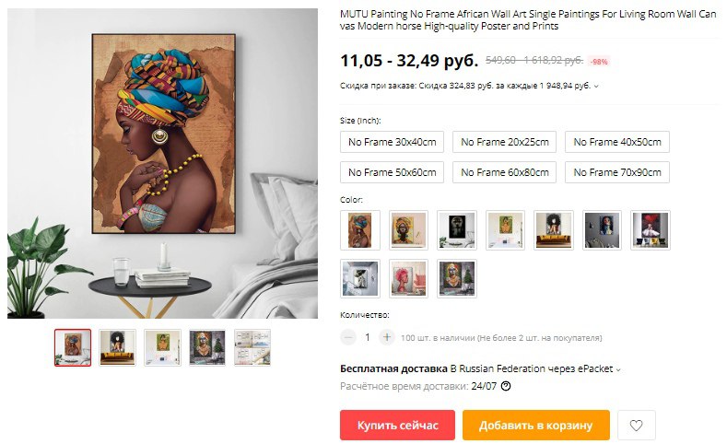Click the main product image
Screen dimensions: 727x444
(x=162, y=163)
